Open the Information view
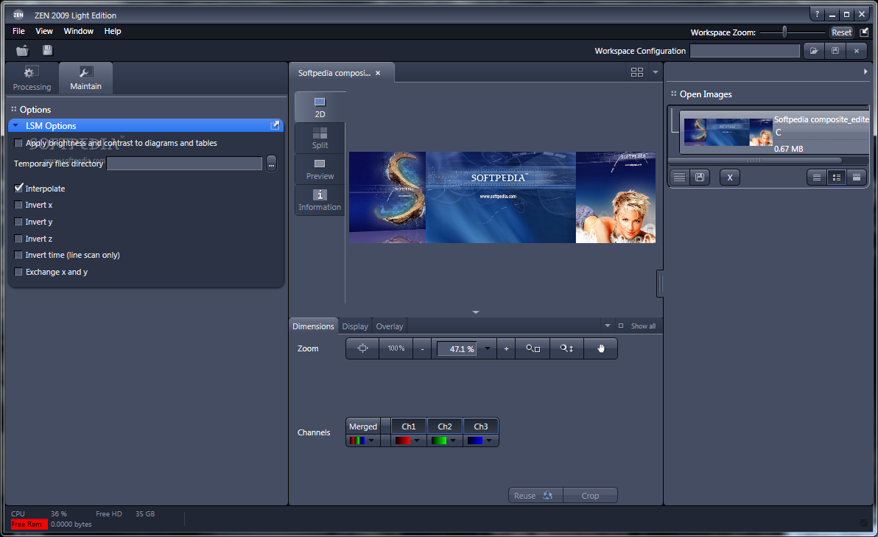Image resolution: width=878 pixels, height=537 pixels. [320, 200]
